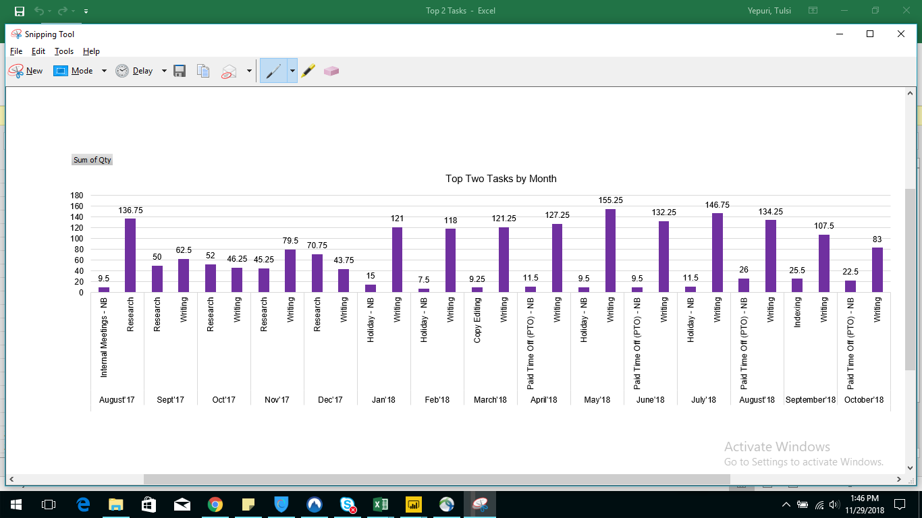Open Google Chrome from the taskbar
The height and width of the screenshot is (518, 922).
[x=215, y=504]
